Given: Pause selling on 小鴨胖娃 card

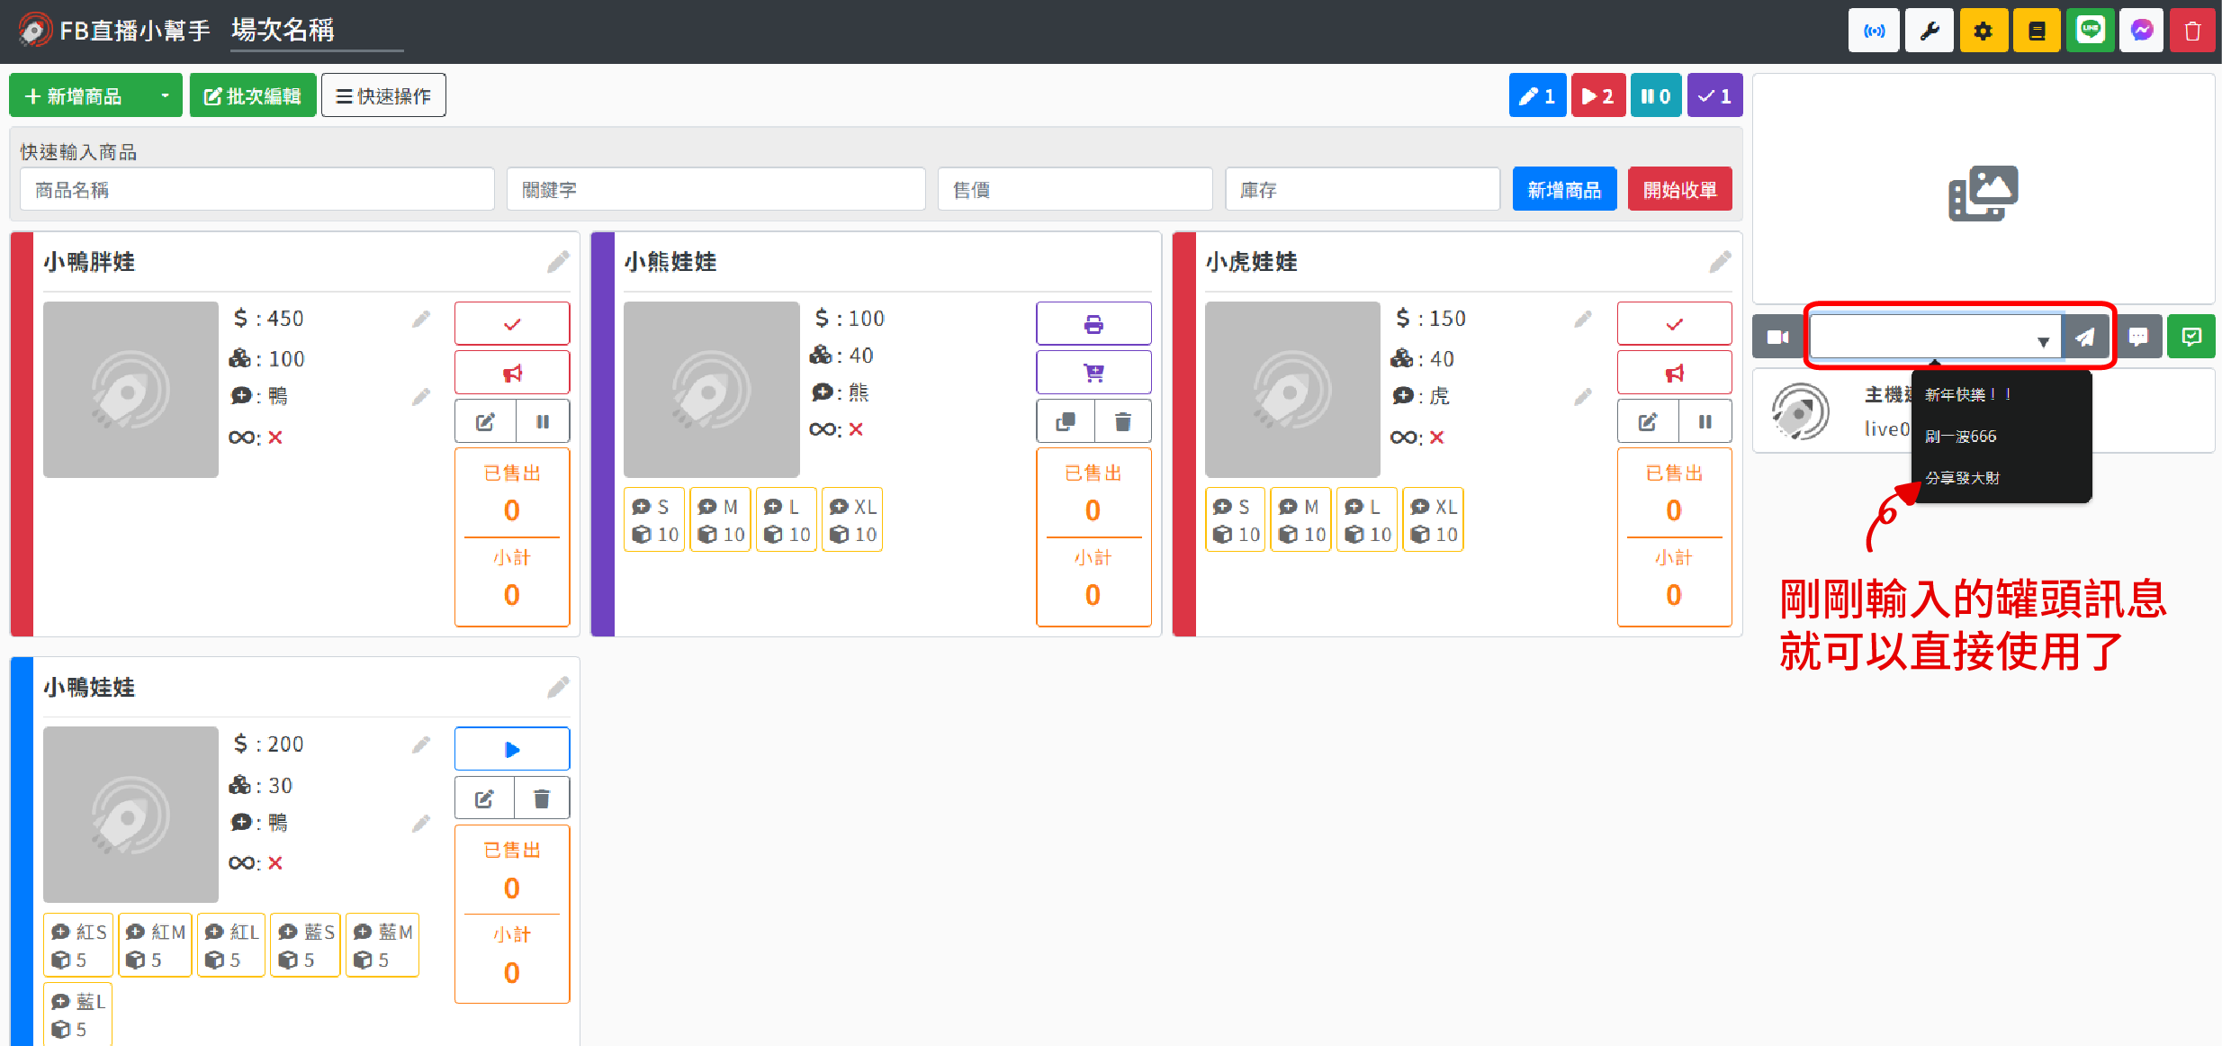Looking at the screenshot, I should [x=543, y=421].
